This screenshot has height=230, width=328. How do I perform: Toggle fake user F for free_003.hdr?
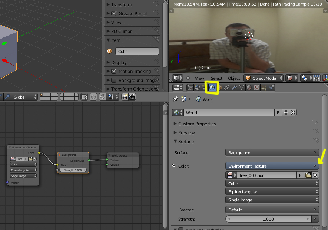300,175
